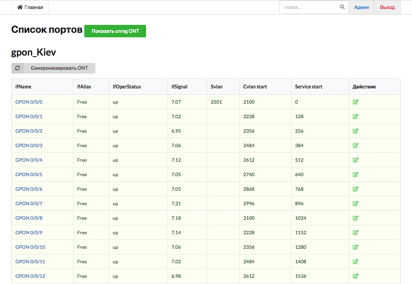Click the Выход logout item

point(387,7)
